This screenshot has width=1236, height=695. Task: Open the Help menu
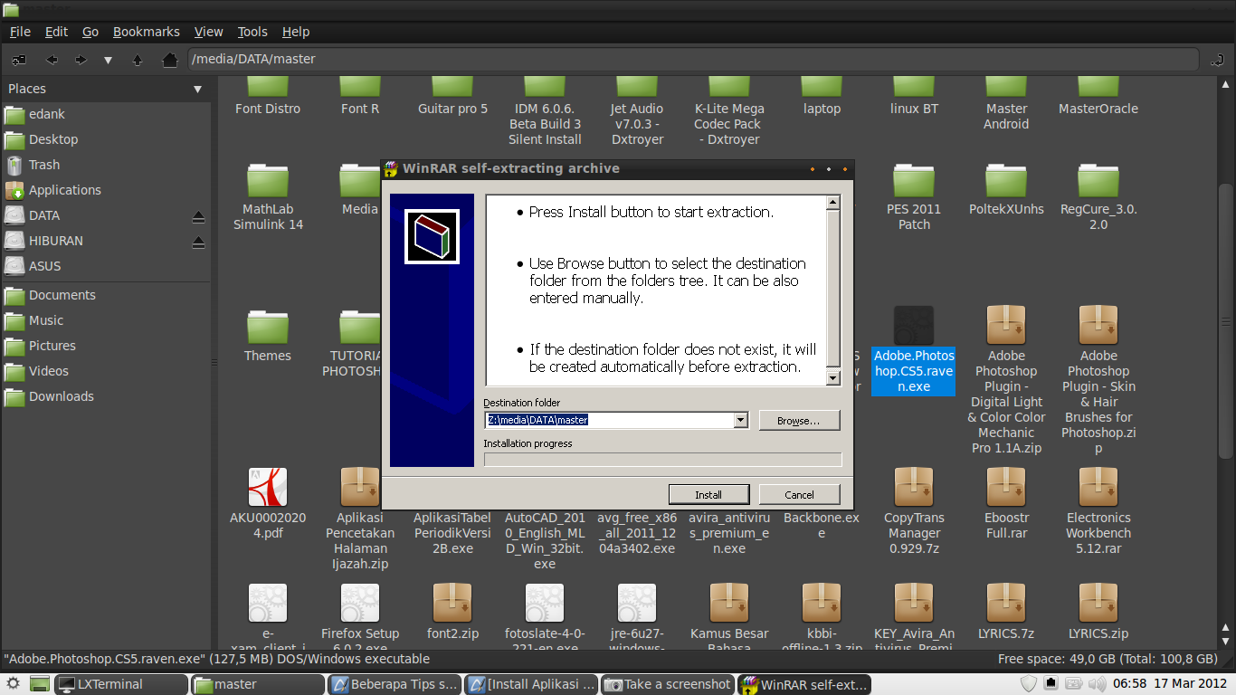tap(296, 32)
